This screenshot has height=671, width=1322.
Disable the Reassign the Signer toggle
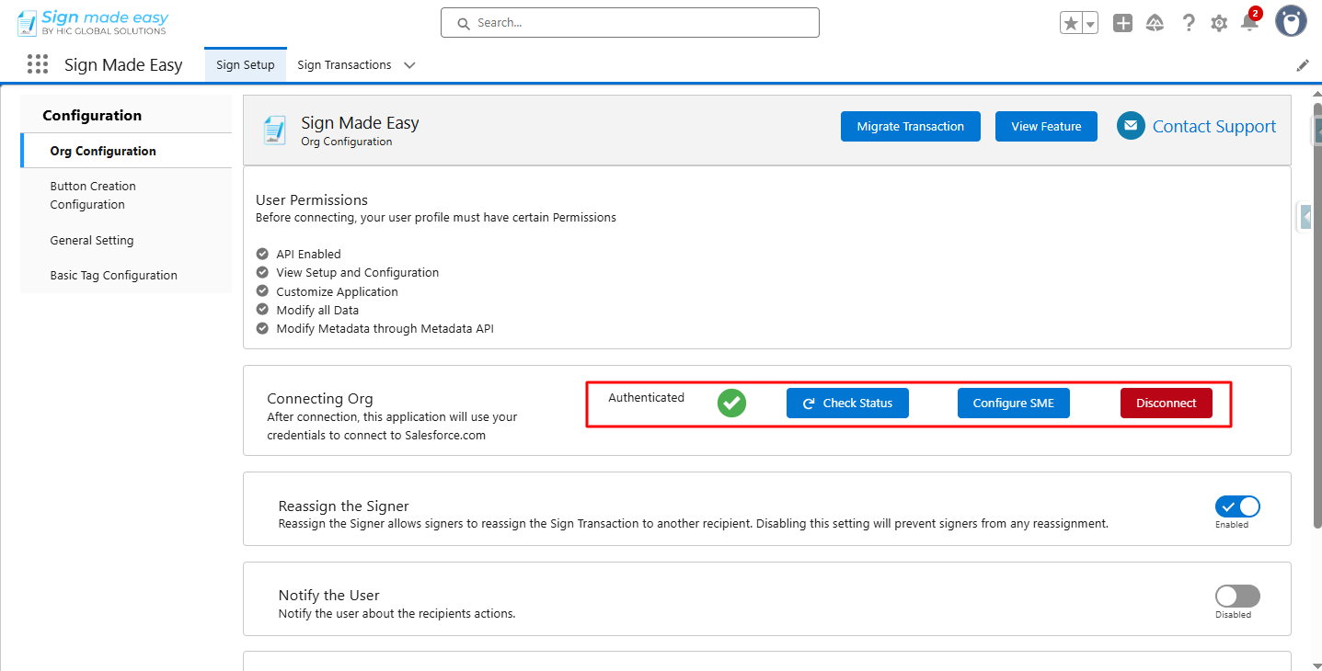click(x=1237, y=506)
